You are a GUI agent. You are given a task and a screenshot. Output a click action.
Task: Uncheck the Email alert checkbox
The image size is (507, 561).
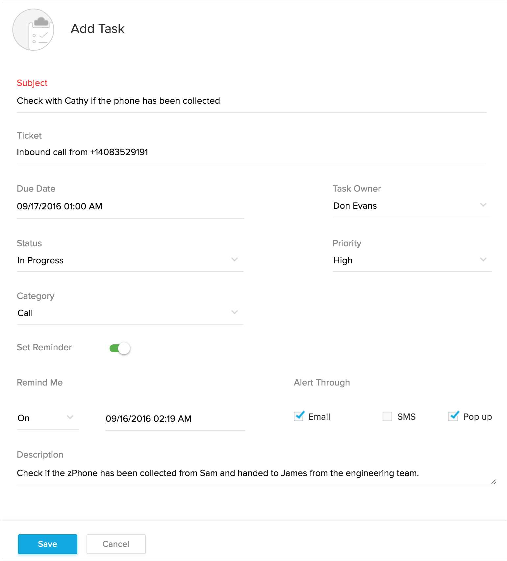point(299,416)
